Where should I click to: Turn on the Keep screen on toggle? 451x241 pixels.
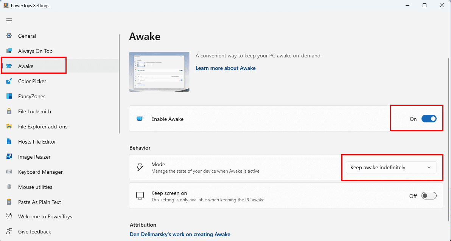click(429, 196)
